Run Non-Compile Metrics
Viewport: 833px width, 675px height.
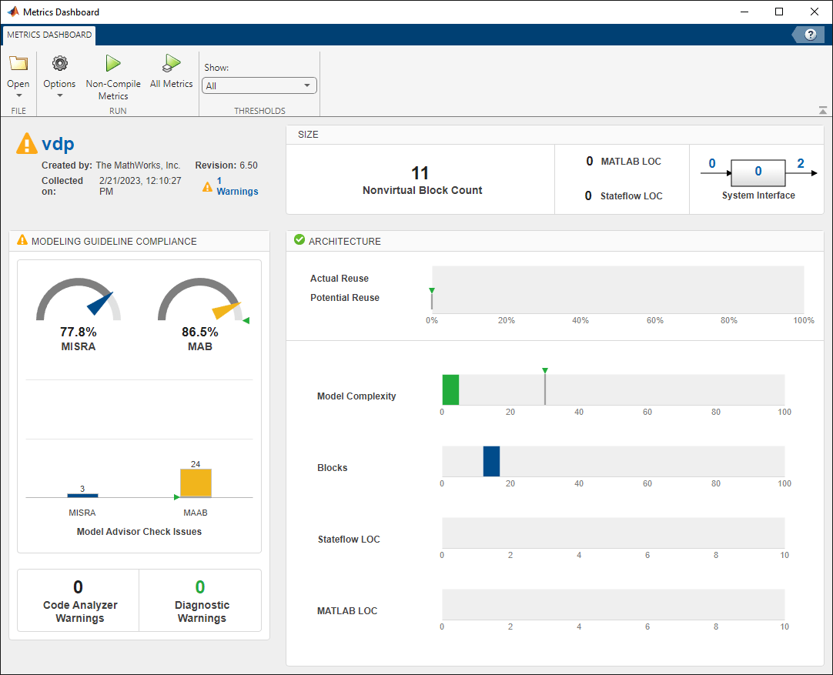tap(113, 64)
